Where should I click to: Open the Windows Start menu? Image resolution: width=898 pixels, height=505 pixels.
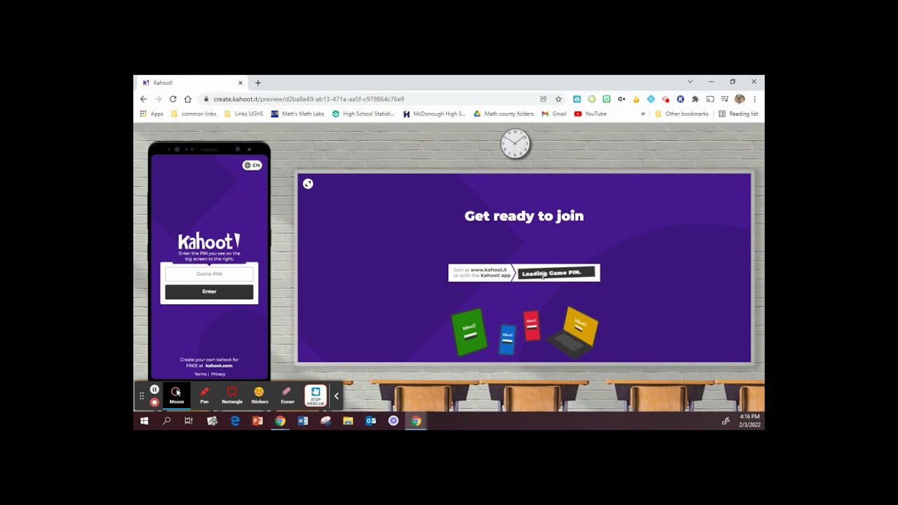coord(144,421)
